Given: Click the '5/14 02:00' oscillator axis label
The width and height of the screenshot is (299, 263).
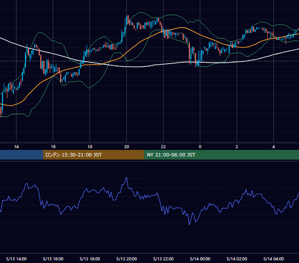Looking at the screenshot, I should click(x=237, y=259).
